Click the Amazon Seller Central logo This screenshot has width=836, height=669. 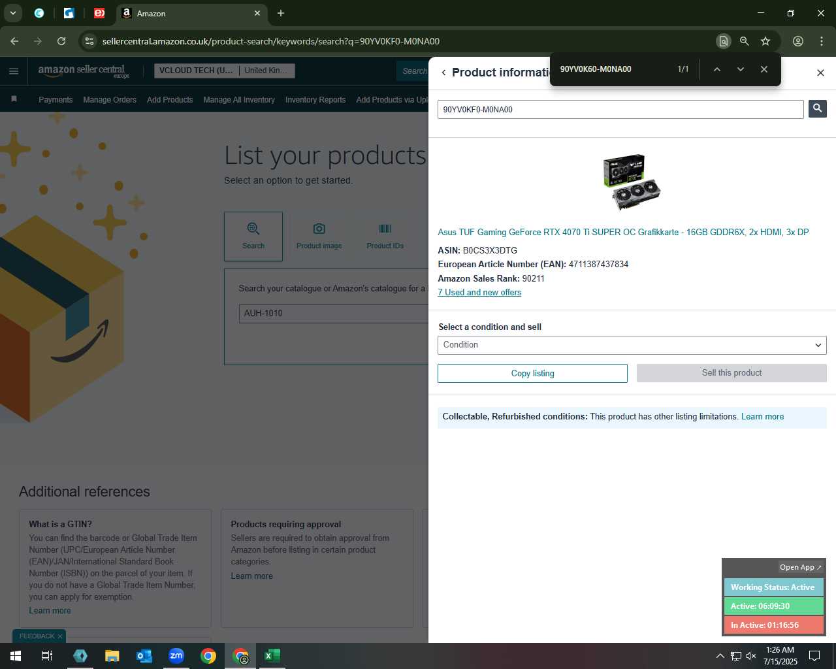tap(84, 71)
